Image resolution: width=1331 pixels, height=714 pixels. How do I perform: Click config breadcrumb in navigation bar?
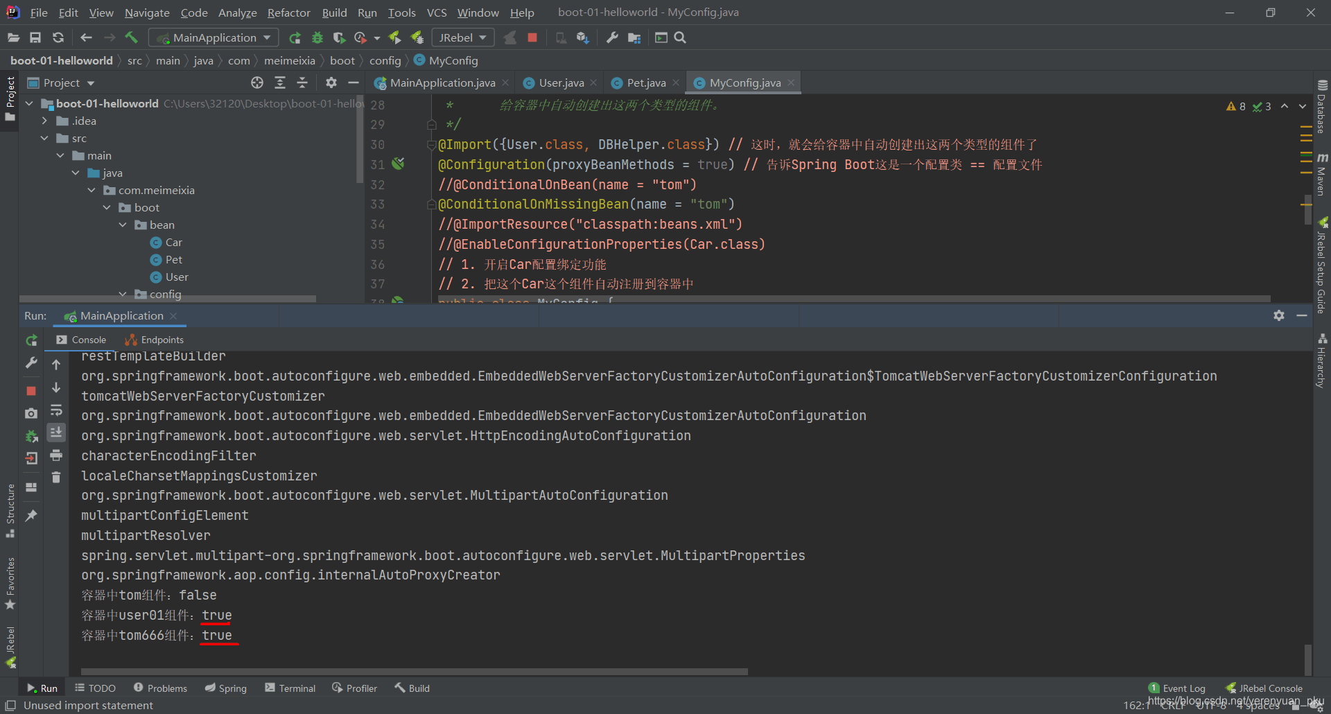385,60
